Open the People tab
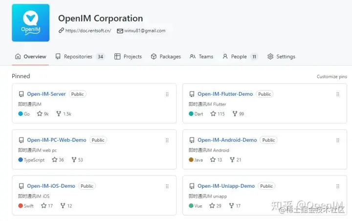The height and width of the screenshot is (221, 352). click(x=240, y=57)
